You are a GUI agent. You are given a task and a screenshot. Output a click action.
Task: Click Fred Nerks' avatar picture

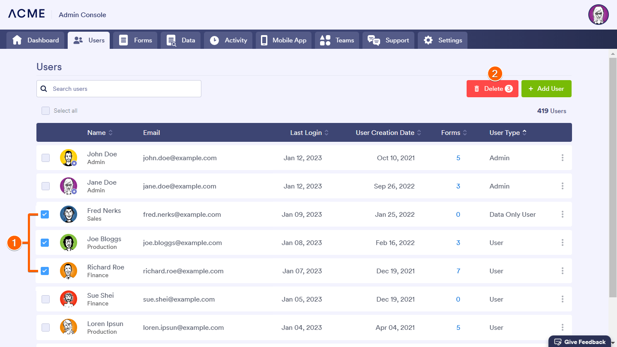[69, 214]
